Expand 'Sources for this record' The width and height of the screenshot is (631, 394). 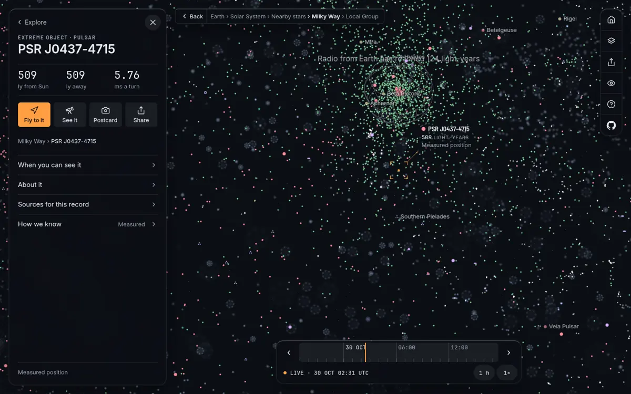(x=87, y=204)
